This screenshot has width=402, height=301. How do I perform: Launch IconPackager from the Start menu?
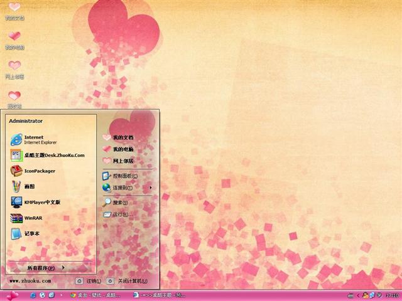coord(39,171)
